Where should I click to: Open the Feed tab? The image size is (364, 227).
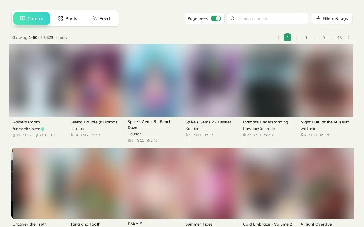[x=101, y=18]
